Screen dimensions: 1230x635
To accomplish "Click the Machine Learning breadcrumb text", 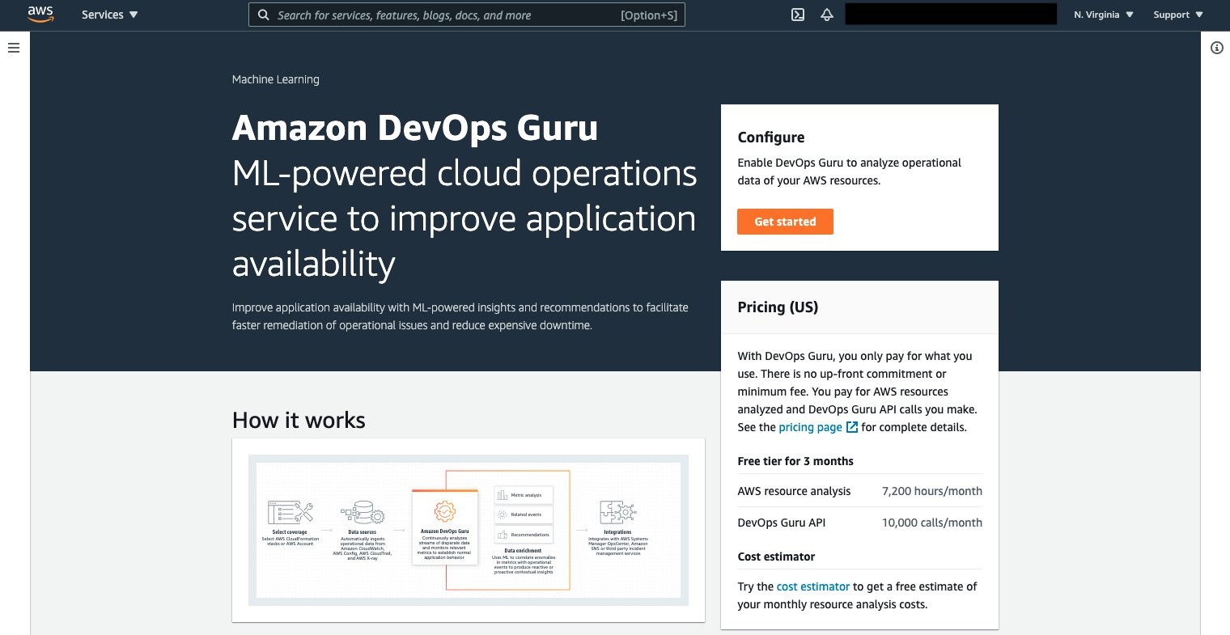I will click(276, 79).
